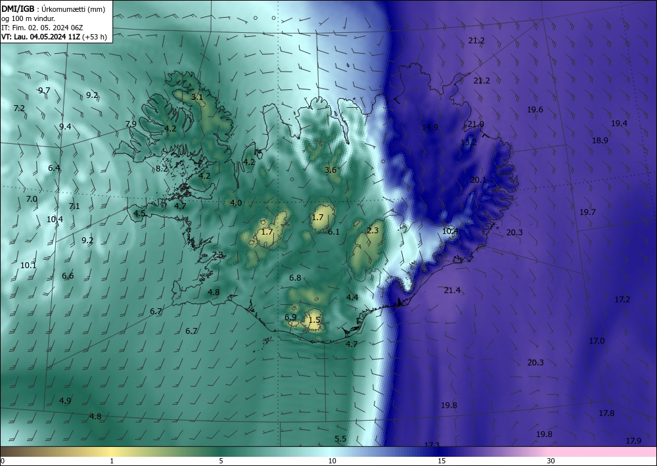The image size is (657, 466).
Task: Select the 2.3 value on the large eastern glacier
Action: coord(373,231)
